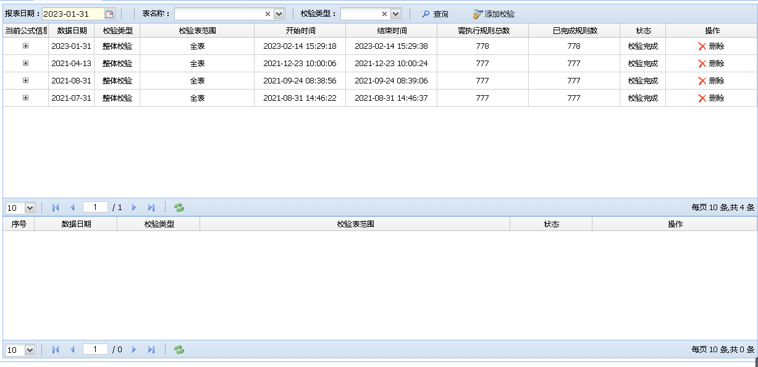Clear the 校验类型 field with X icon
The image size is (758, 367).
click(384, 14)
